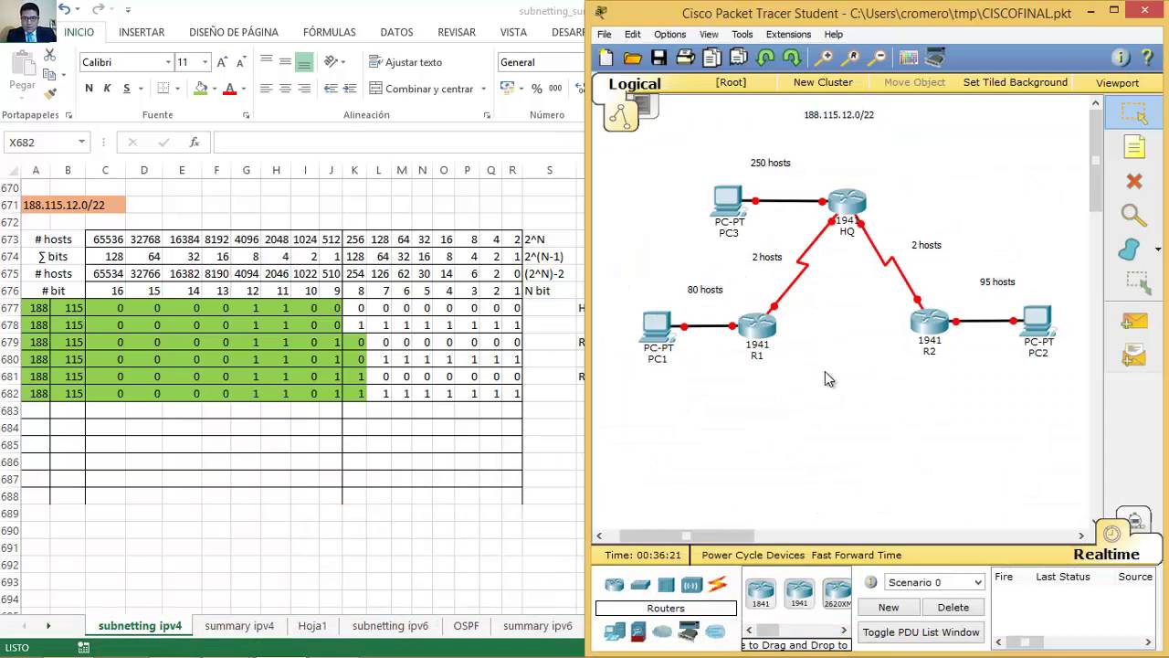Select the Wireless Devices category icon

[x=691, y=585]
